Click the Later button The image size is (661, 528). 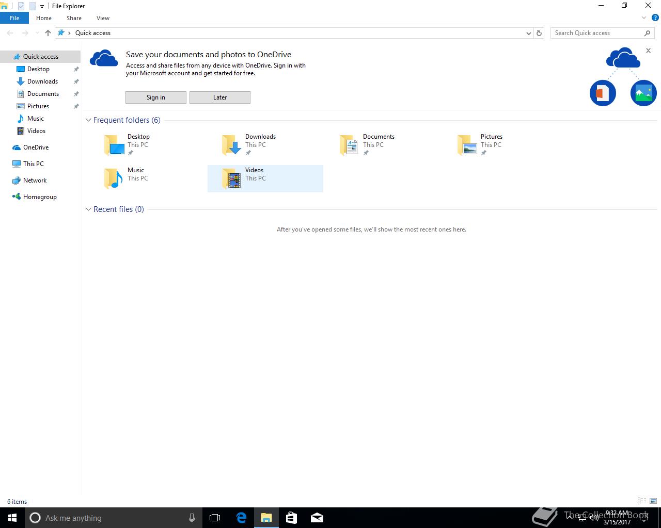tap(220, 97)
